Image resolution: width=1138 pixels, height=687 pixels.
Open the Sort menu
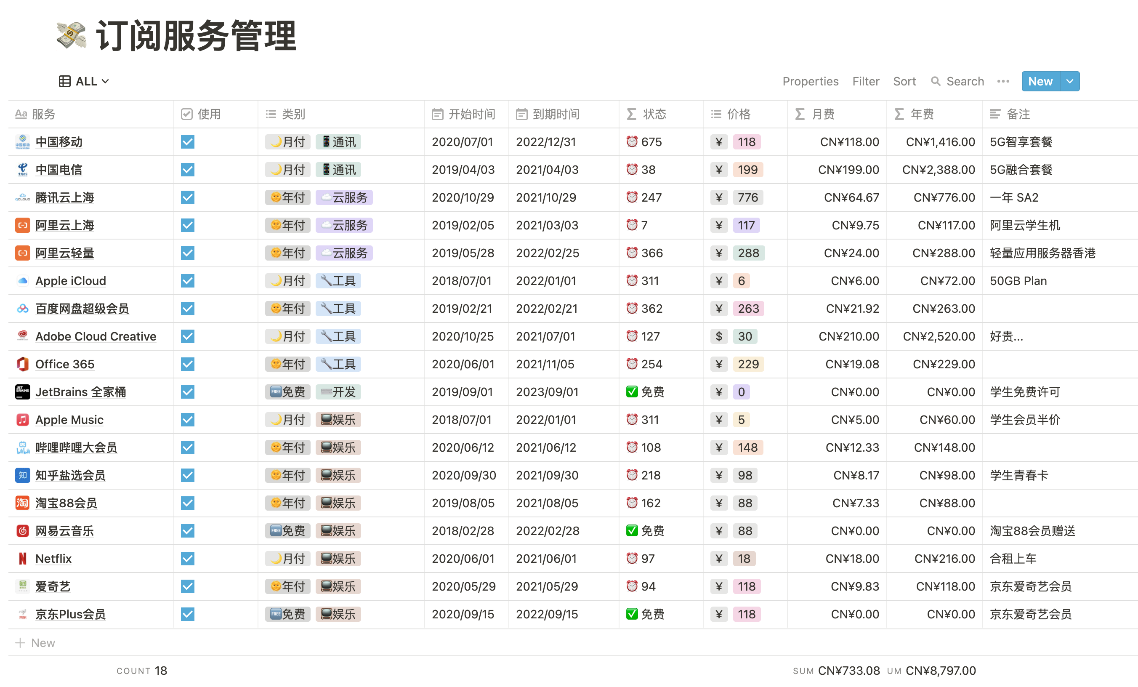tap(904, 81)
